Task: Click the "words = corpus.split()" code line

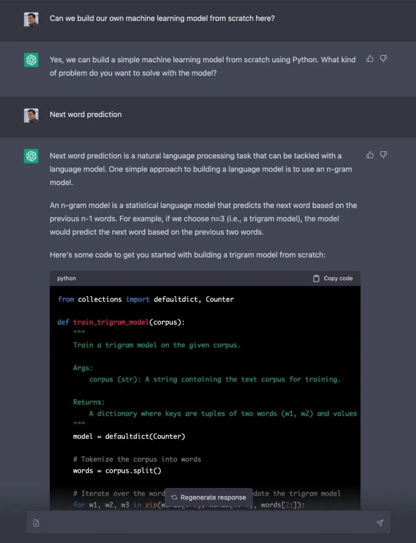Action: pyautogui.click(x=117, y=471)
